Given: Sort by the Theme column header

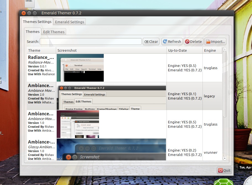Looking at the screenshot, I should pyautogui.click(x=41, y=50).
